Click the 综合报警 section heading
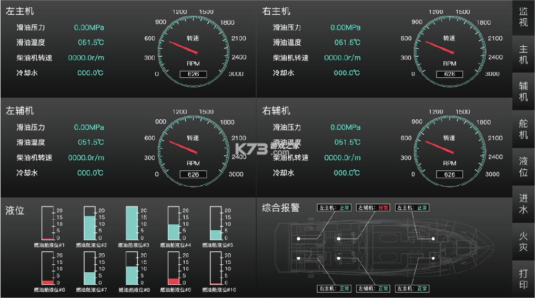Image resolution: width=535 pixels, height=298 pixels. (x=281, y=208)
